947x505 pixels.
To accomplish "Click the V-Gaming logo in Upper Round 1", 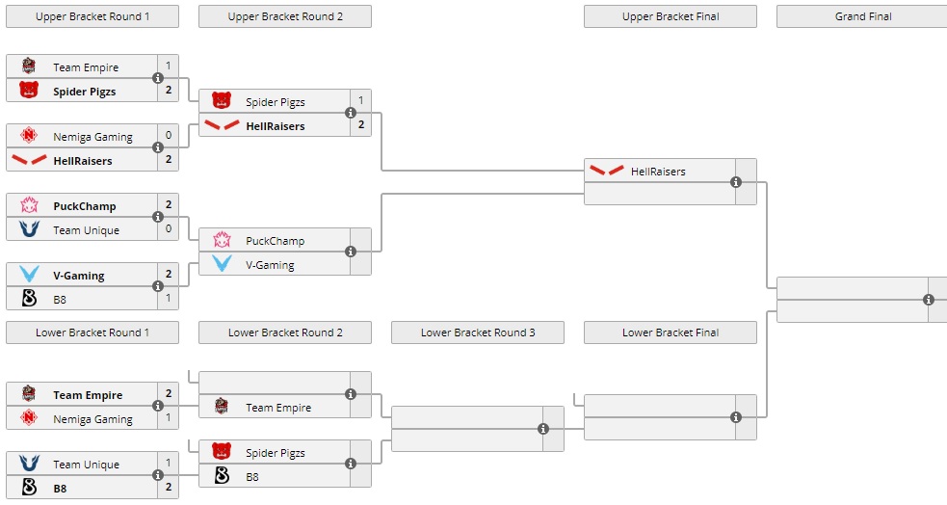I will (x=29, y=276).
